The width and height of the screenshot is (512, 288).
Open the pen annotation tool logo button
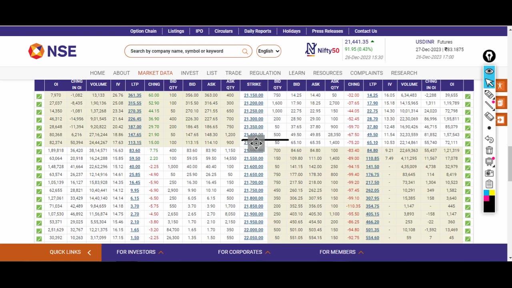[489, 56]
